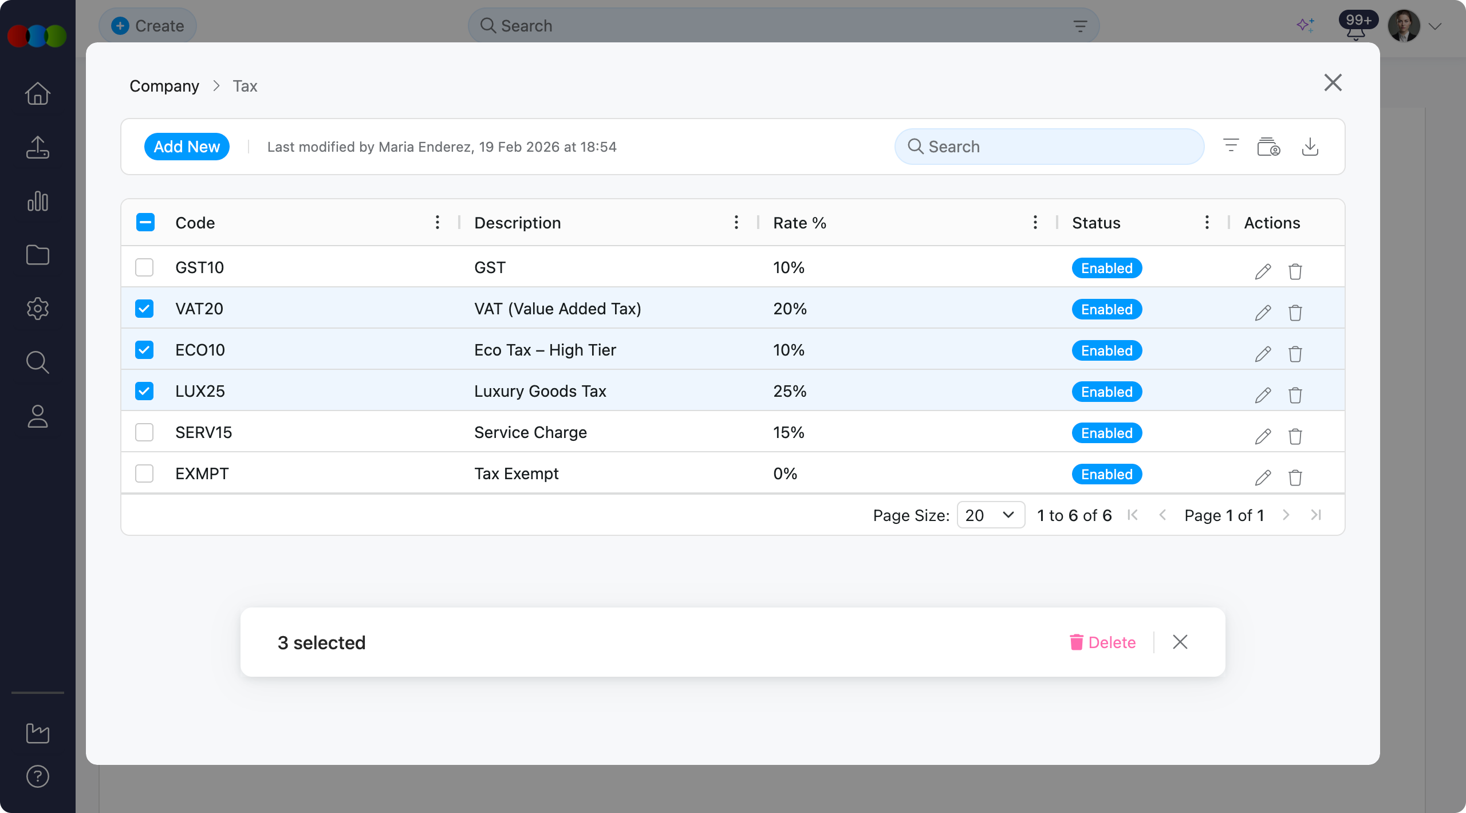Open the filter options in the tax dialog
Screen dimensions: 1466x813
(1230, 145)
